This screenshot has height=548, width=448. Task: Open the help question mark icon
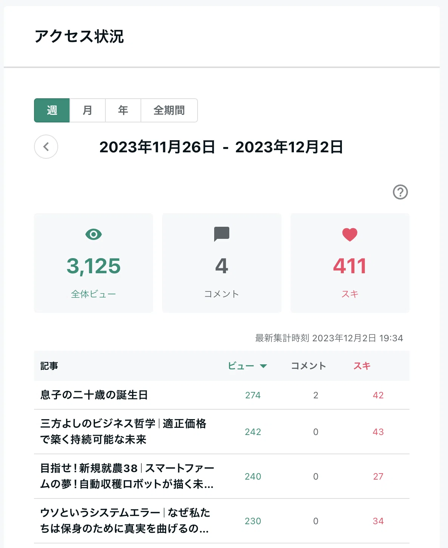(400, 192)
